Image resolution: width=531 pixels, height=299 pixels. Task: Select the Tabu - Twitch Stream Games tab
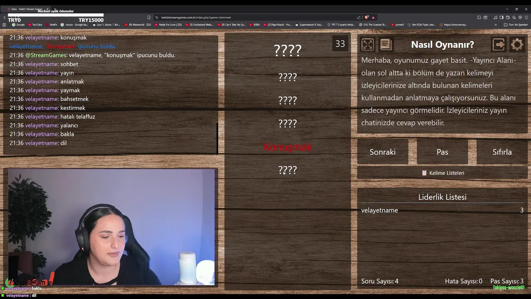pyautogui.click(x=26, y=9)
